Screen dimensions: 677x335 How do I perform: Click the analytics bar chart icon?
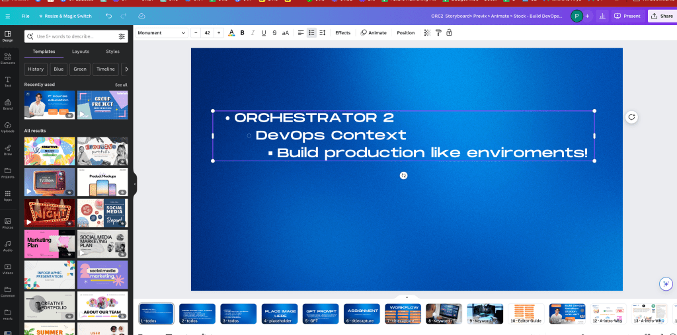click(x=602, y=16)
